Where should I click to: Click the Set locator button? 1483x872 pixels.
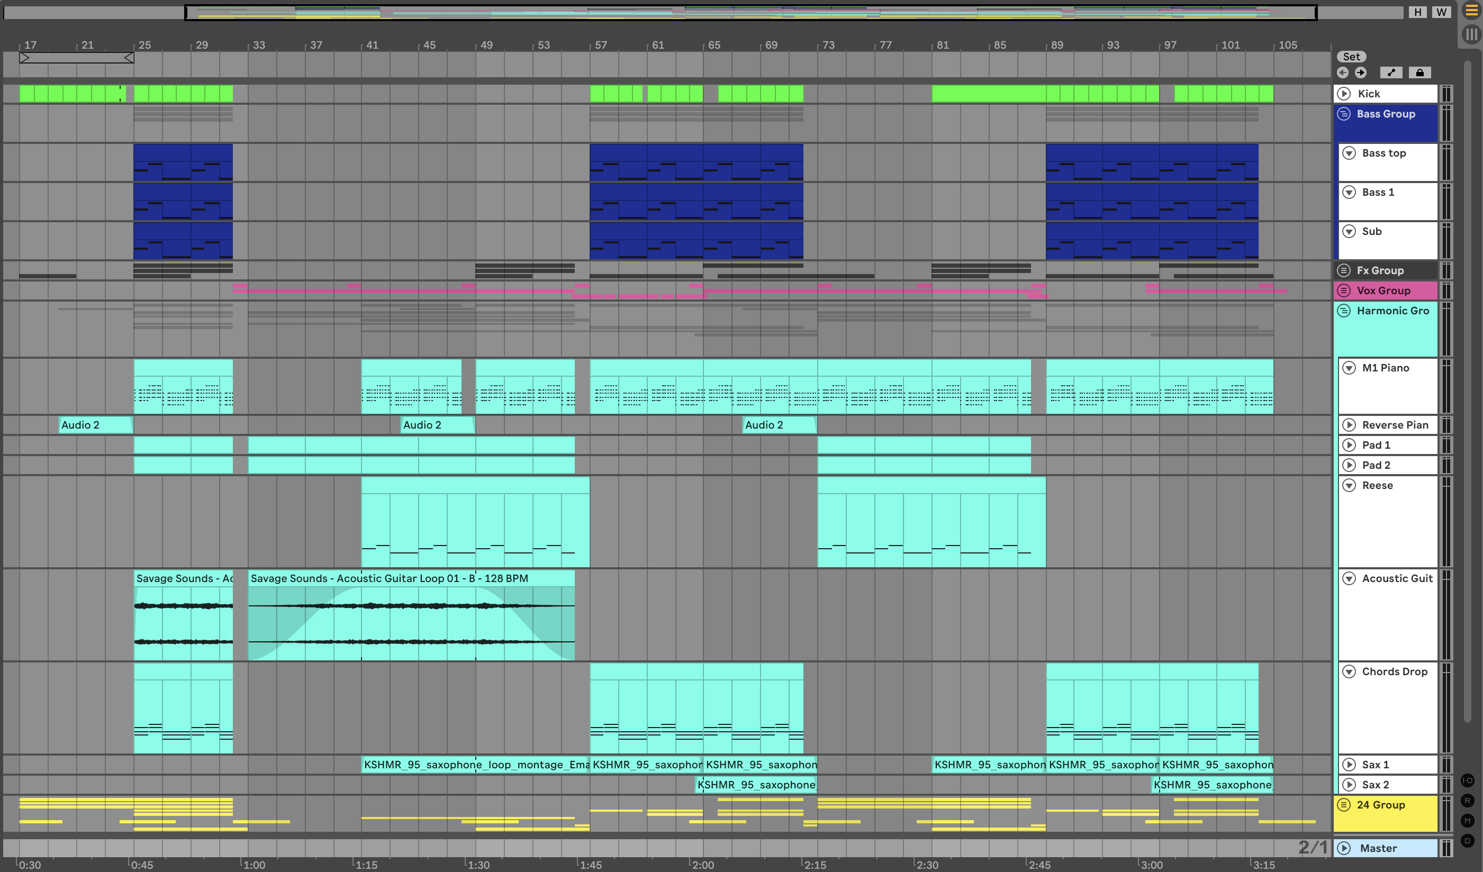point(1351,57)
